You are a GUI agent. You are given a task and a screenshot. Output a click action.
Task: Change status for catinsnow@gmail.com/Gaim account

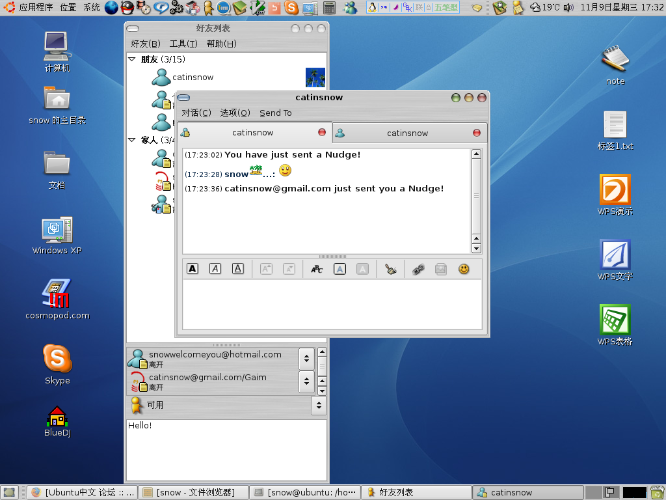coord(306,382)
